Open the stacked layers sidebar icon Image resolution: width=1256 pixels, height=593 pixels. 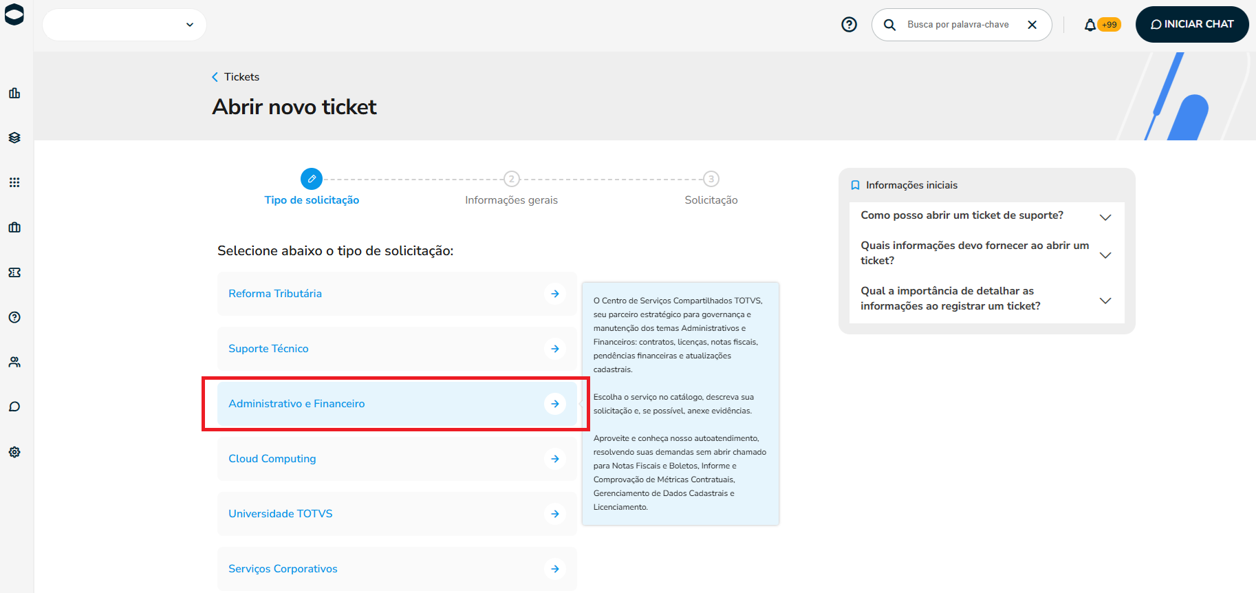tap(14, 138)
